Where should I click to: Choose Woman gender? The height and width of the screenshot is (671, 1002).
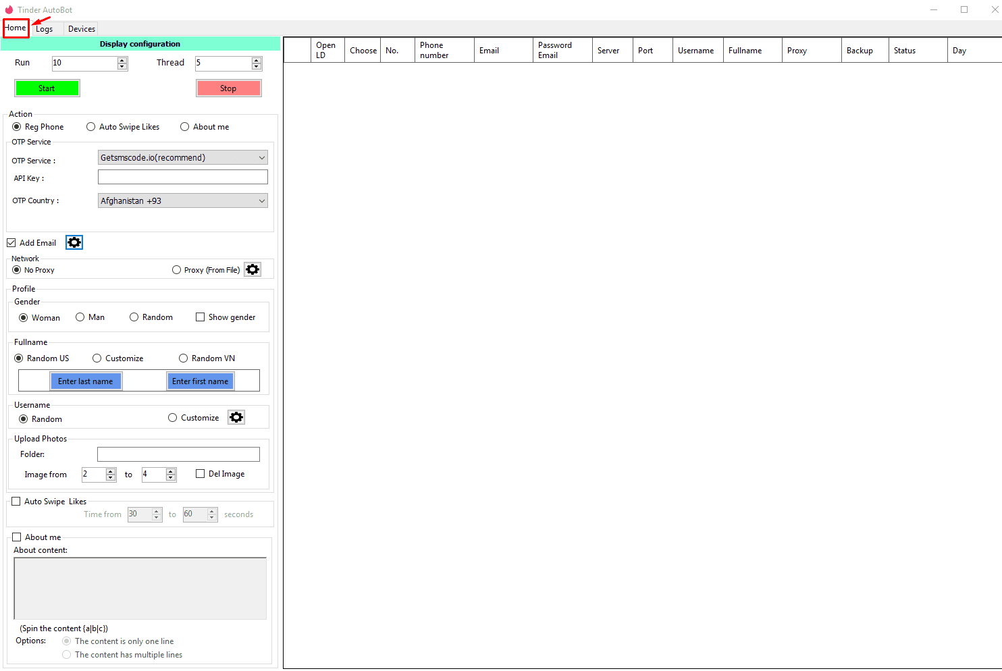(39, 318)
